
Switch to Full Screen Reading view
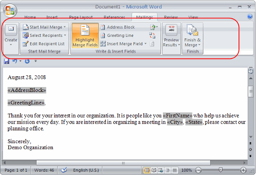[154, 170]
